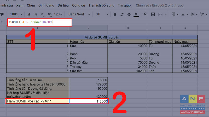The width and height of the screenshot is (209, 117).
Task: Increase decimal places icon
Action: 49,14
